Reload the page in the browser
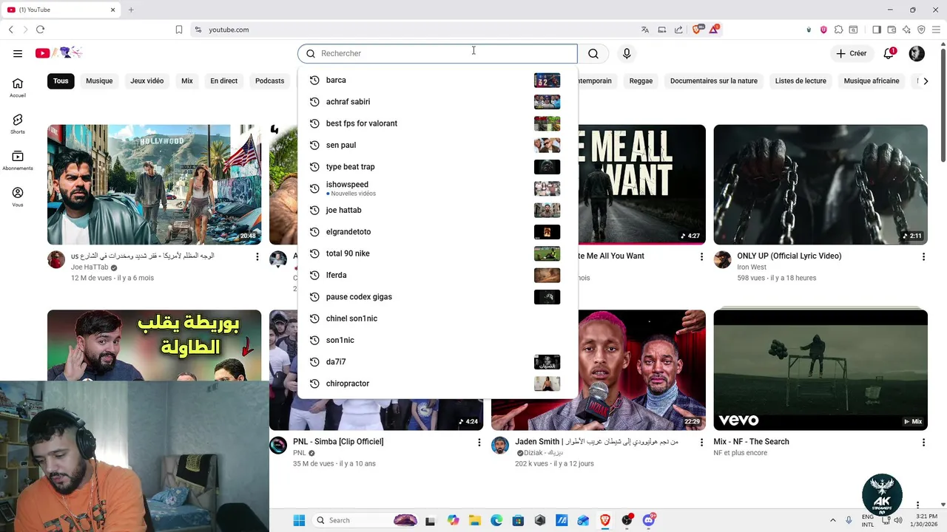947x532 pixels. click(x=40, y=30)
